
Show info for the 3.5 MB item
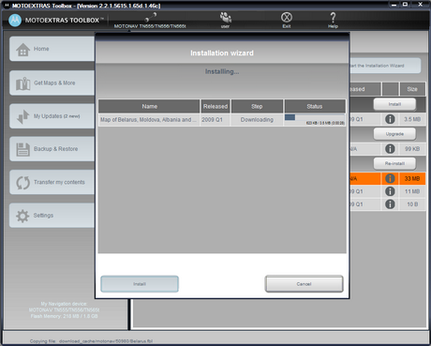point(390,119)
